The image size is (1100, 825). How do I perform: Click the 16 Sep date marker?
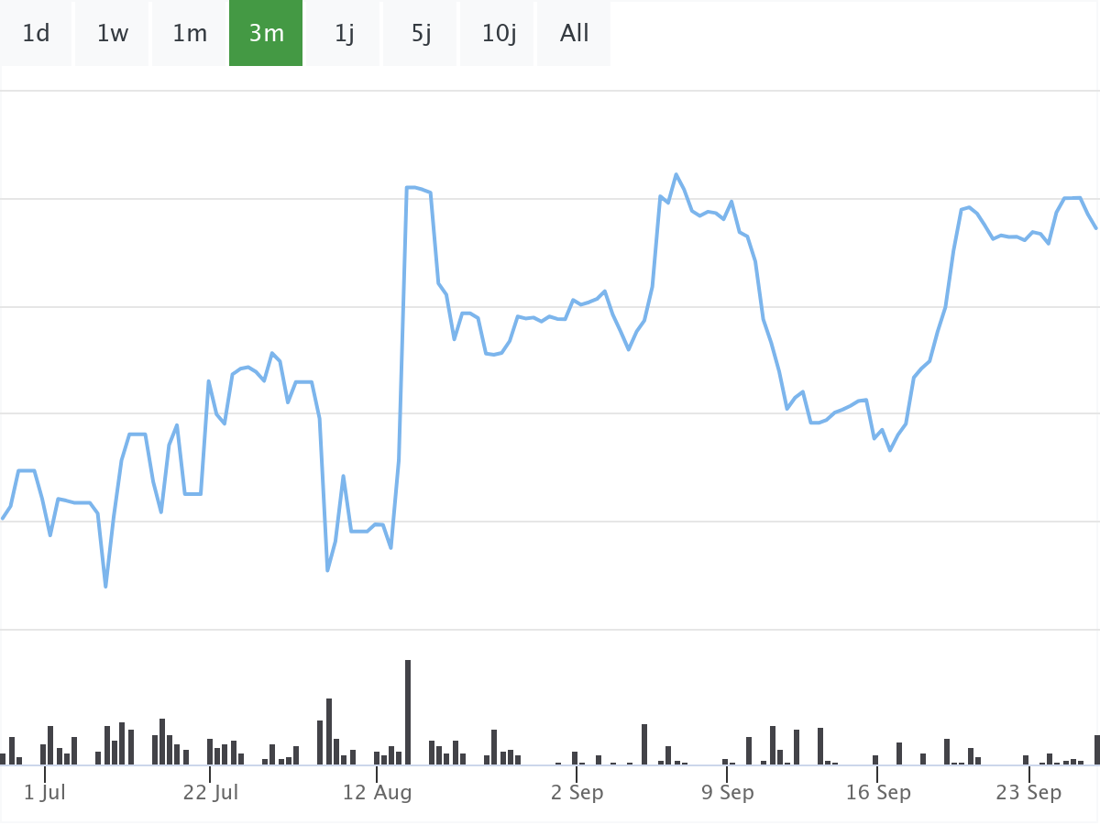tap(877, 793)
